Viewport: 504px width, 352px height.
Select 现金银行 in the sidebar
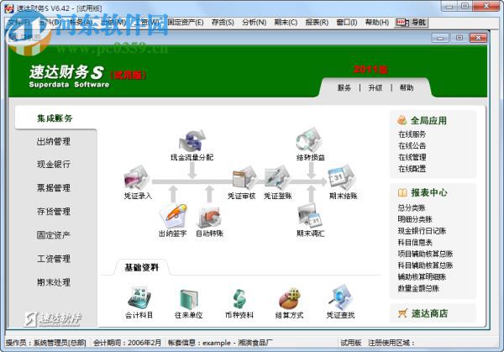[54, 165]
